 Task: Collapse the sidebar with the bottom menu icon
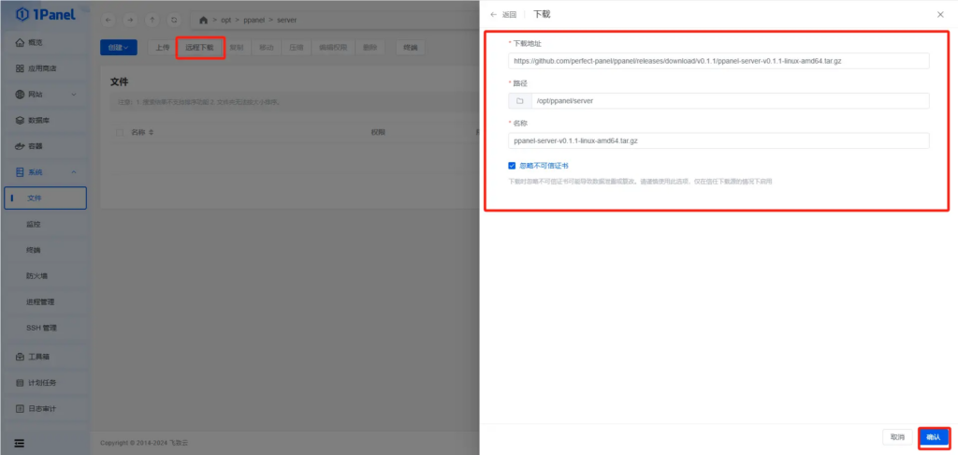point(19,442)
